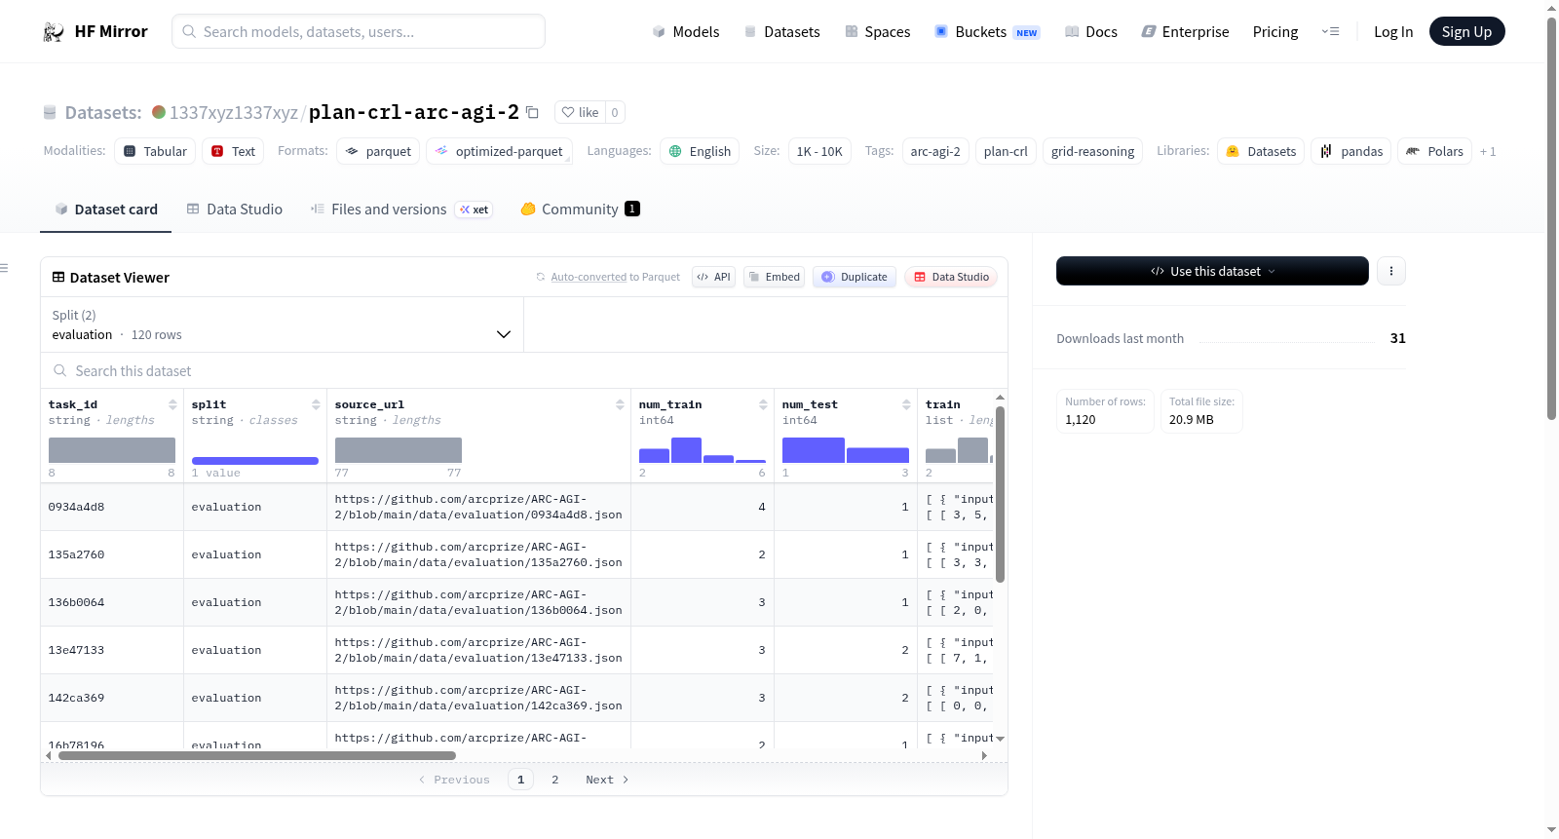Click the Embed button

774,277
